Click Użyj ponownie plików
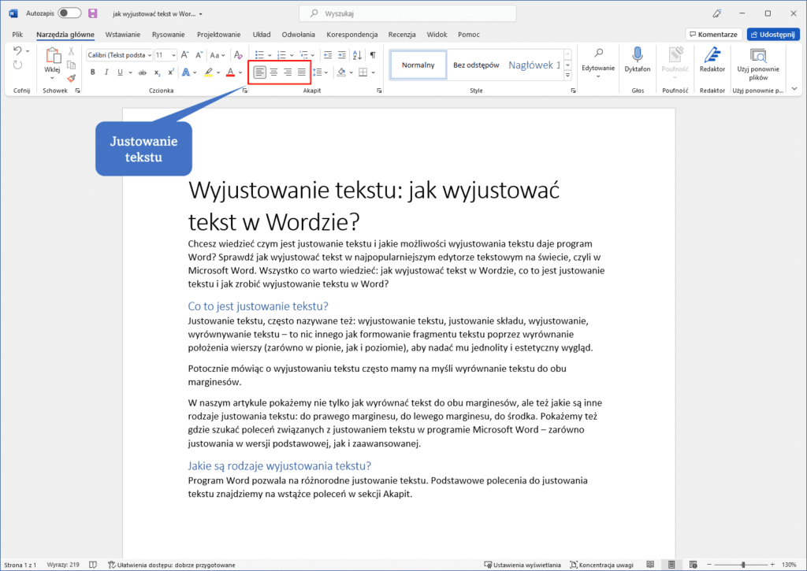This screenshot has height=571, width=807. (x=758, y=64)
